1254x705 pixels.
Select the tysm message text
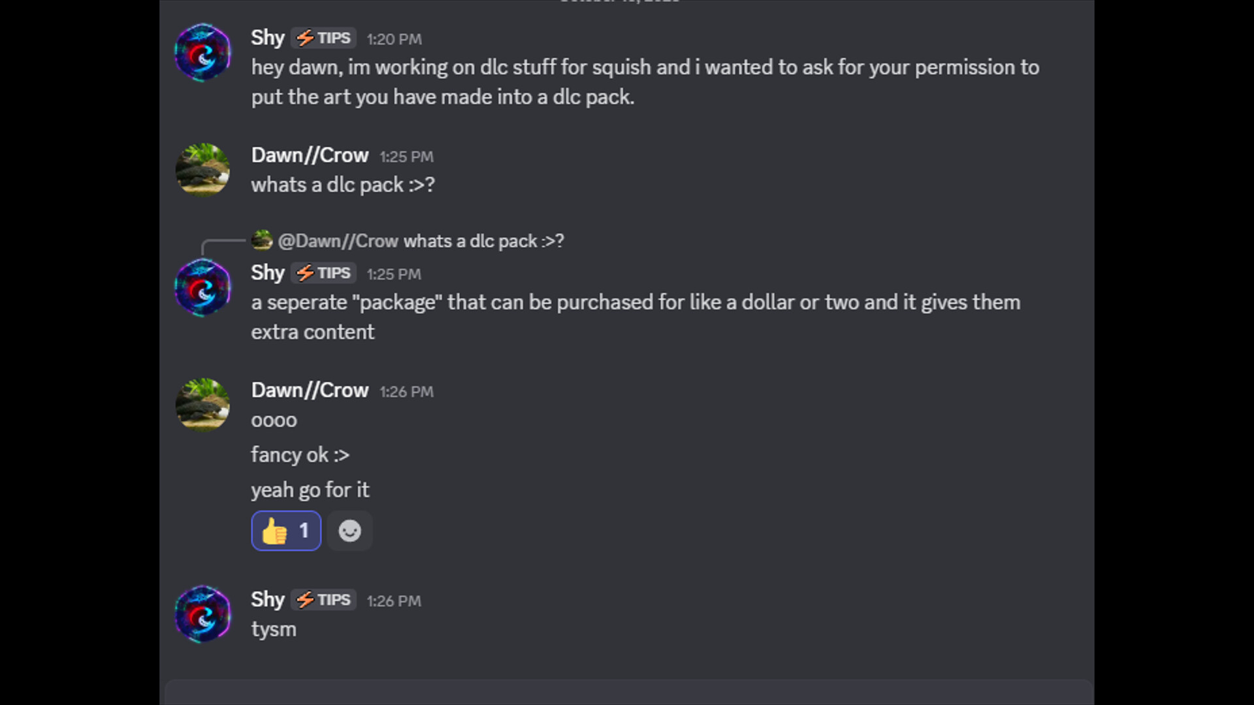(x=274, y=629)
